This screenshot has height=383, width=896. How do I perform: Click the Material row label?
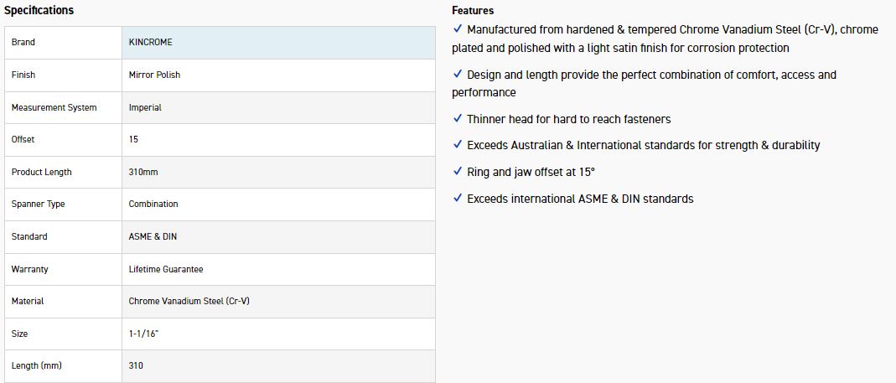(28, 301)
